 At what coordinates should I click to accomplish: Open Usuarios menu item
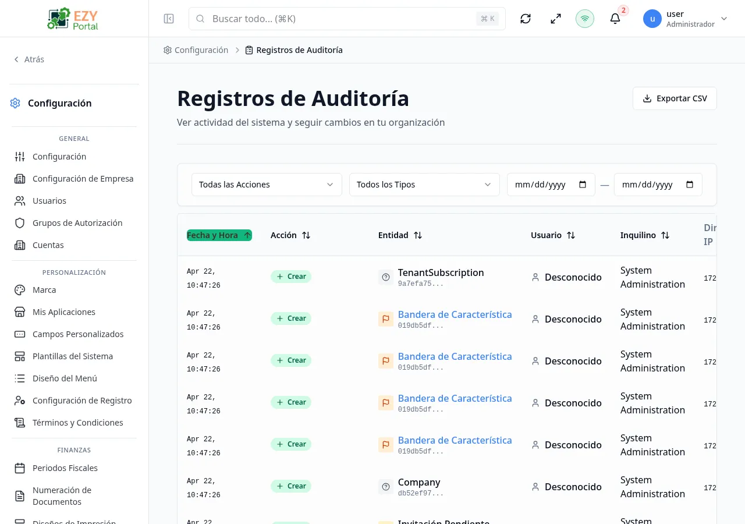74,201
